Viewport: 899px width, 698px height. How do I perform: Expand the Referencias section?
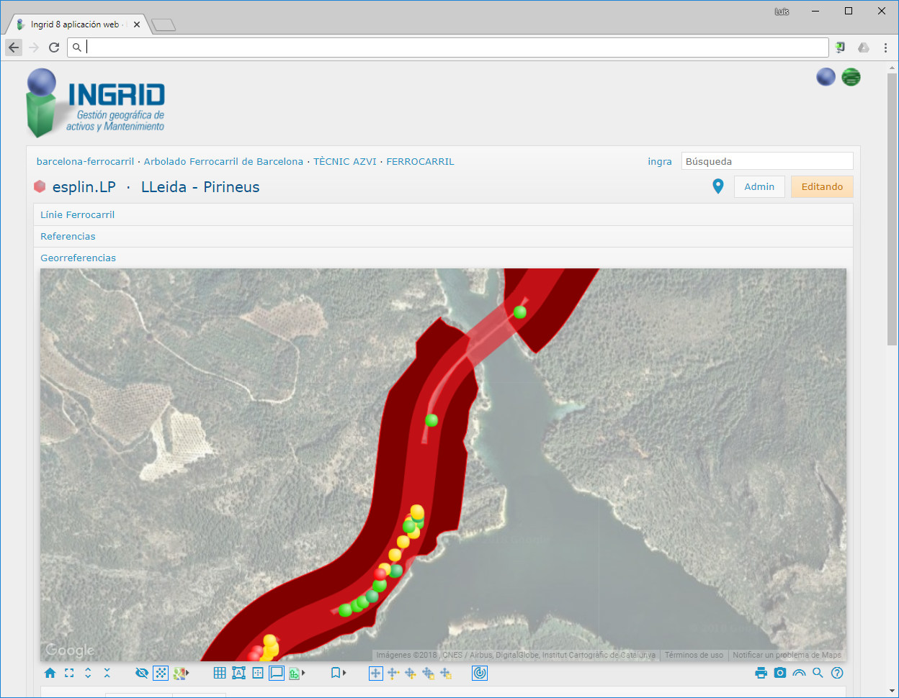click(68, 236)
